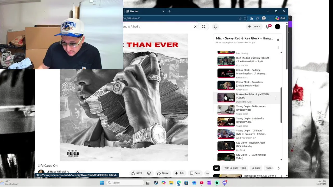Select Young Dolph - To Be Honest
Viewport: 333px width, 187px height.
[x=251, y=108]
